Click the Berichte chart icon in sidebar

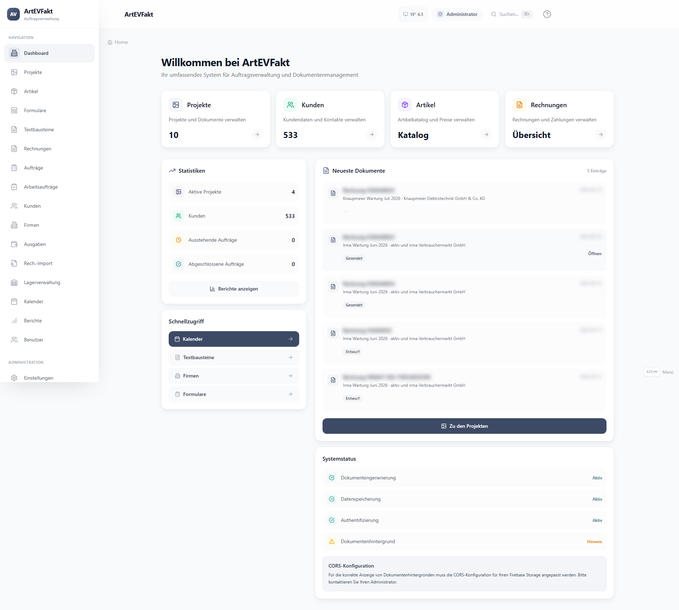click(14, 321)
